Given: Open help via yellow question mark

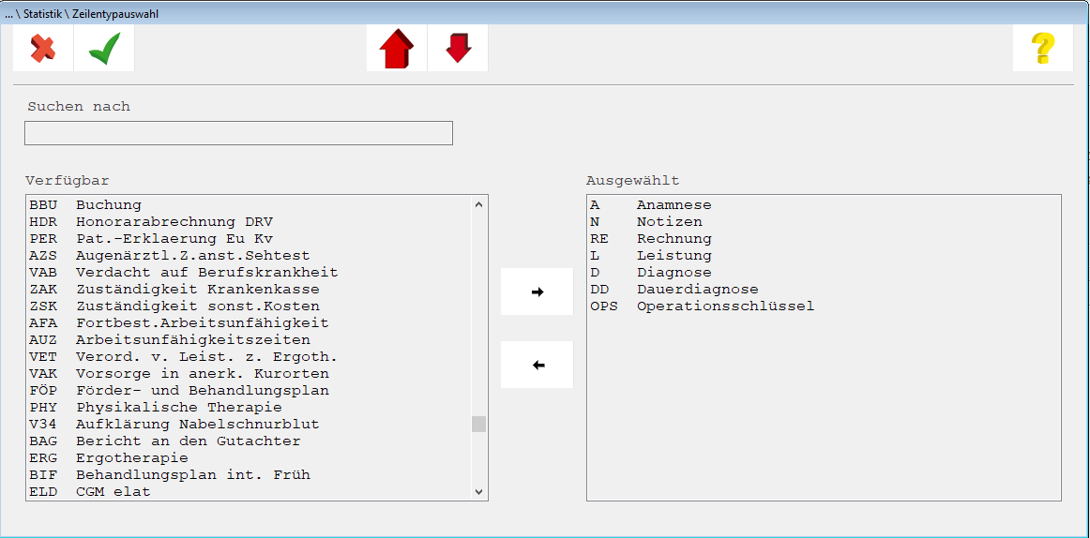Looking at the screenshot, I should 1043,49.
